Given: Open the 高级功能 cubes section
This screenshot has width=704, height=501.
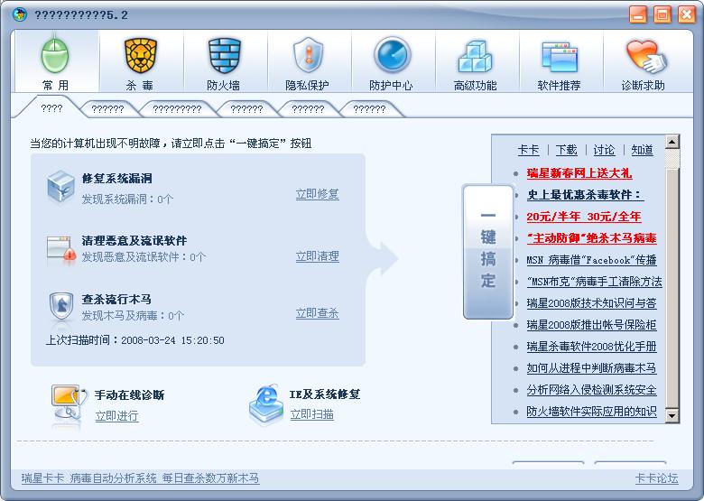Looking at the screenshot, I should point(476,61).
